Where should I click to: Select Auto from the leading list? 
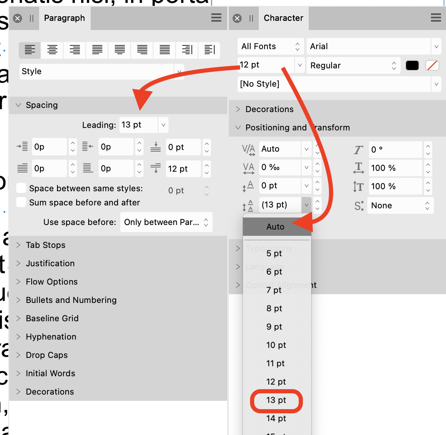275,227
